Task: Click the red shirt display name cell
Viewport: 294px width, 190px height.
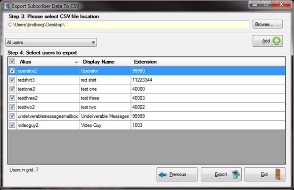Action: (106, 80)
